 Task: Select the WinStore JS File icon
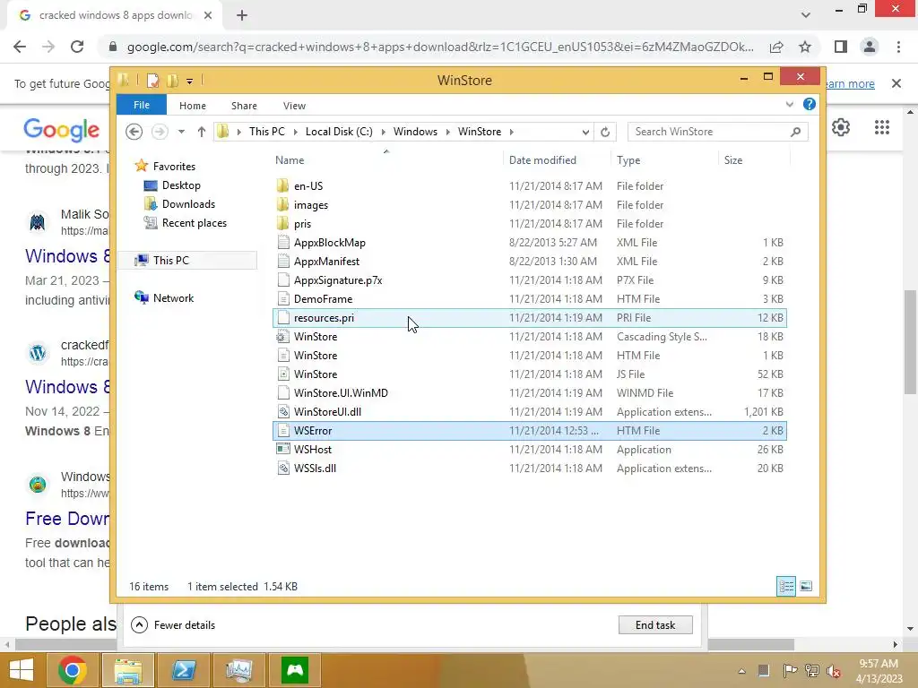pos(282,374)
